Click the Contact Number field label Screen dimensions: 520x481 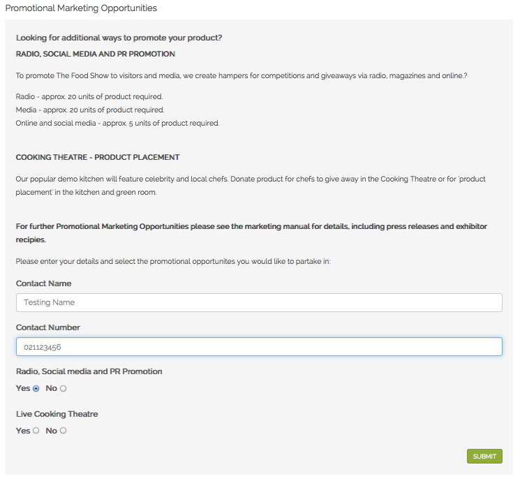point(47,327)
